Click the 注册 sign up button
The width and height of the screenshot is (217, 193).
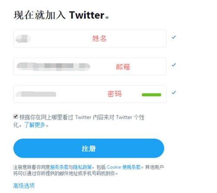point(89,148)
